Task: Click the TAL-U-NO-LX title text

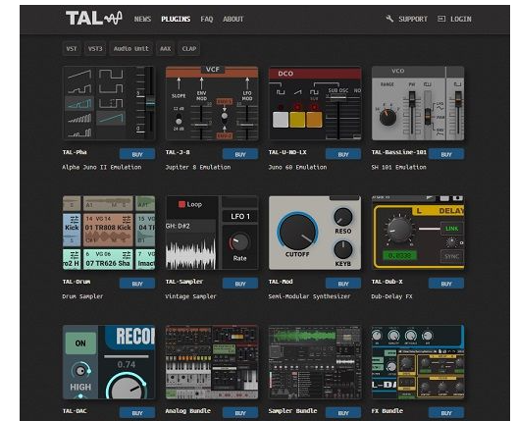Action: pos(287,152)
